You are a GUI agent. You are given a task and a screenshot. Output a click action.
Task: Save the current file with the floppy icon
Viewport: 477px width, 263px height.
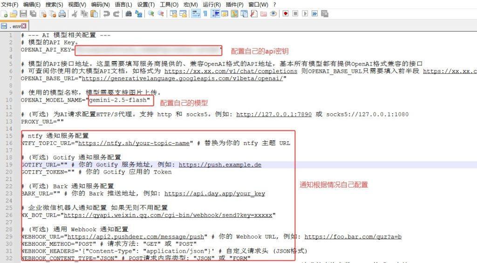click(23, 14)
